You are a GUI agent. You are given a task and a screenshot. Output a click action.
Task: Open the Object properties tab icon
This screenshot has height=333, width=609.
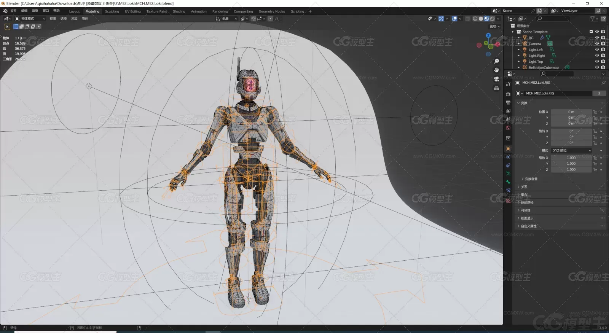[508, 148]
